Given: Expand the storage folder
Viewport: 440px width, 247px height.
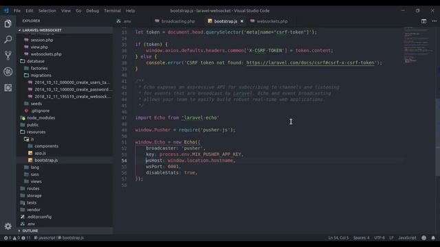Looking at the screenshot, I should point(34,196).
